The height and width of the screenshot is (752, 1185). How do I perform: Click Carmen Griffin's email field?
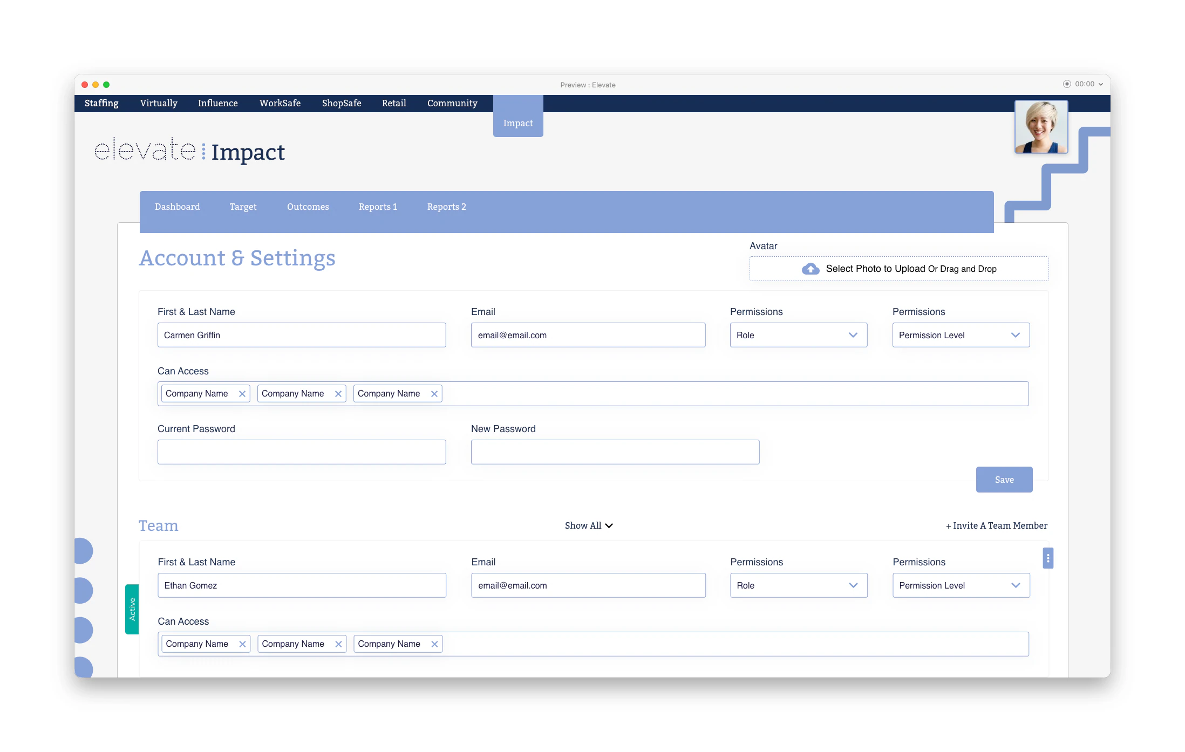(588, 335)
